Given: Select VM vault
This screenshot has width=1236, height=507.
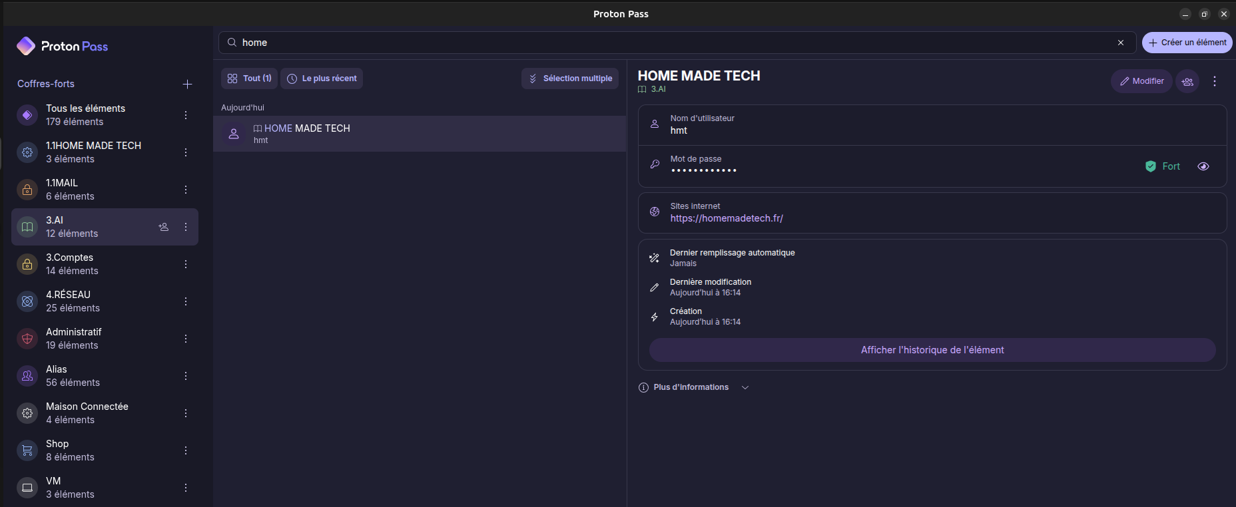Looking at the screenshot, I should tap(105, 488).
